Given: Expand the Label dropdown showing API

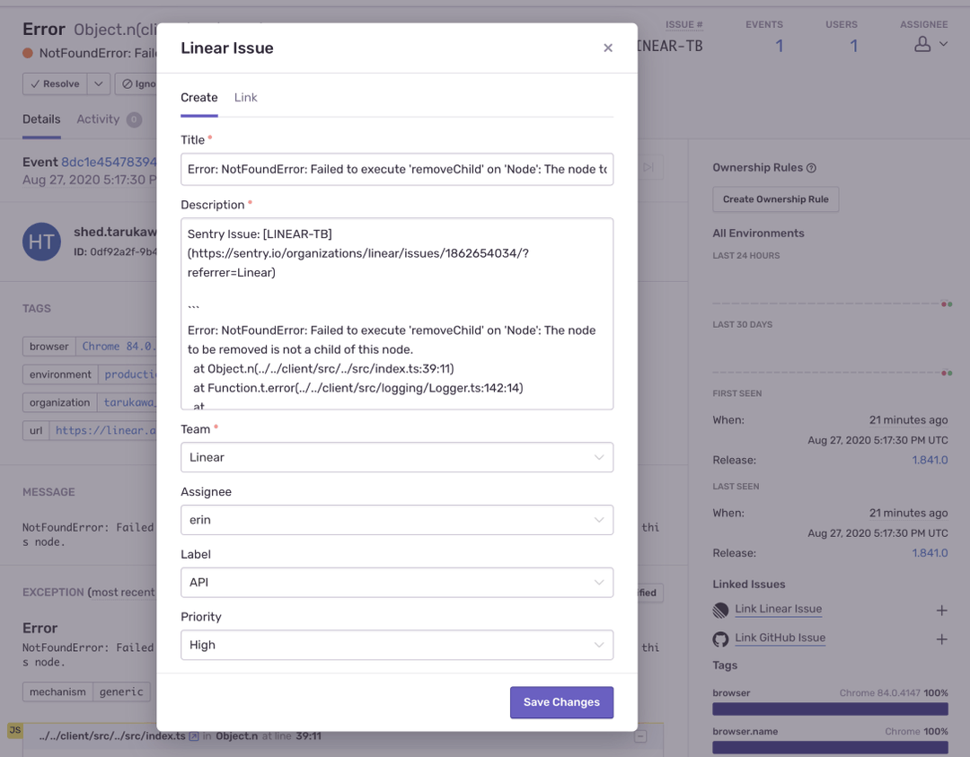Looking at the screenshot, I should point(396,583).
